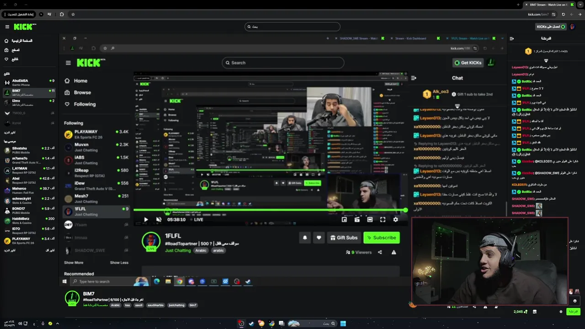Click the ksa tag under BIM7 title
This screenshot has height=329, width=585.
128,305
